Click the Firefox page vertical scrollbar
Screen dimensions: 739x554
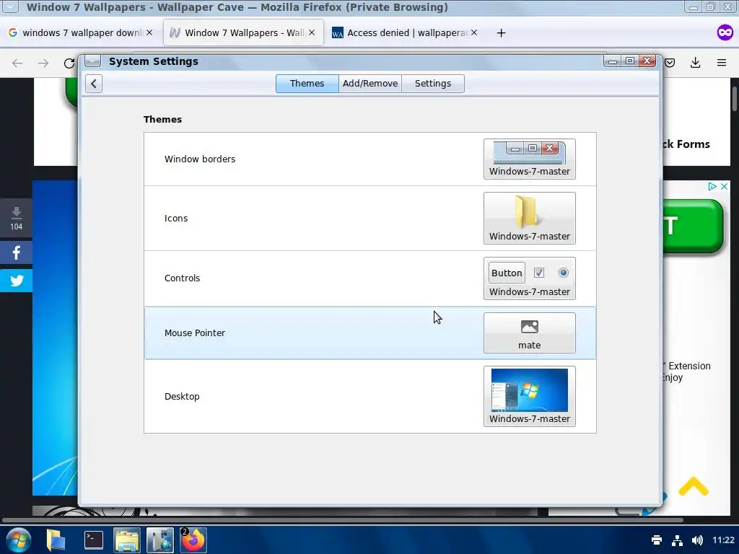click(x=735, y=99)
